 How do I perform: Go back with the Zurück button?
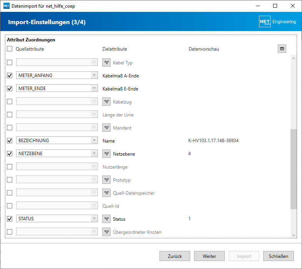pos(175,256)
